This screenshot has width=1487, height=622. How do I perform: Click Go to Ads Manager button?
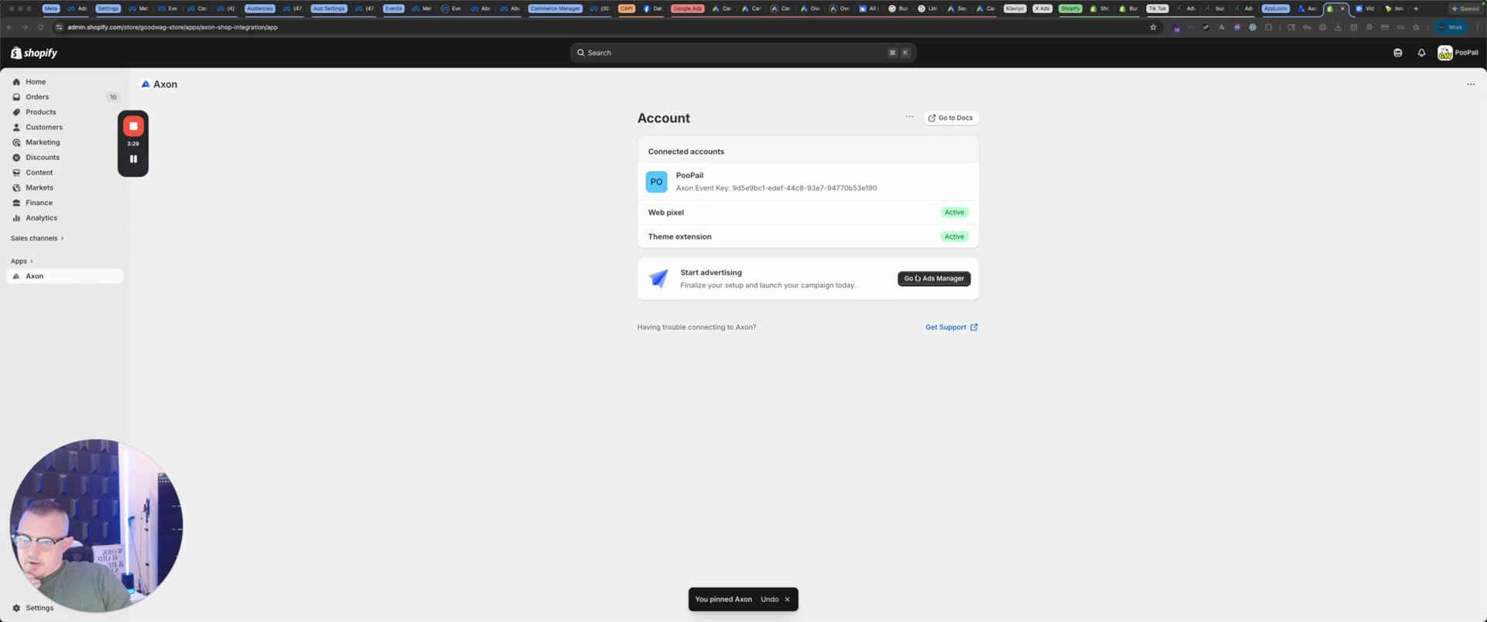click(x=934, y=279)
